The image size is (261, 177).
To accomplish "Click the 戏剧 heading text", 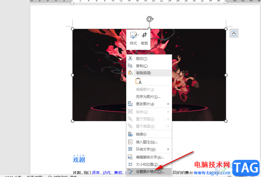I will (x=79, y=160).
